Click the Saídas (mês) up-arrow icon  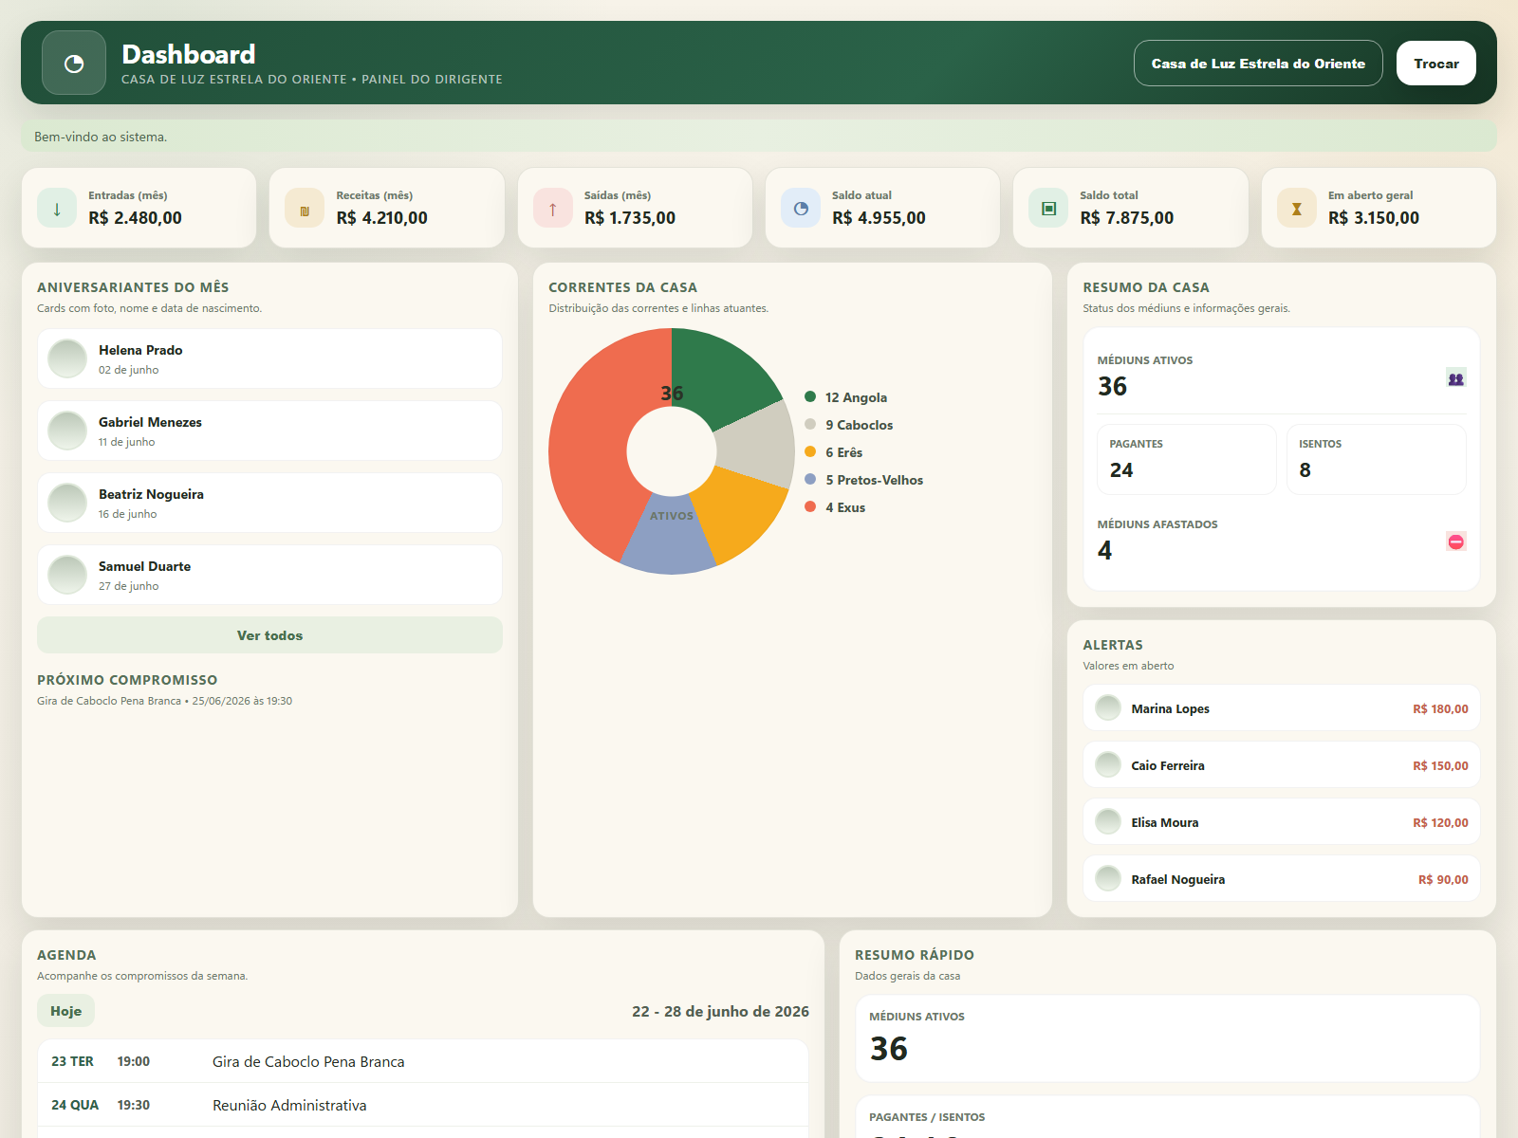coord(553,209)
